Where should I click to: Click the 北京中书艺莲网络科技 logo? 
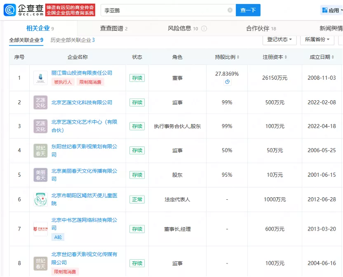(40, 229)
